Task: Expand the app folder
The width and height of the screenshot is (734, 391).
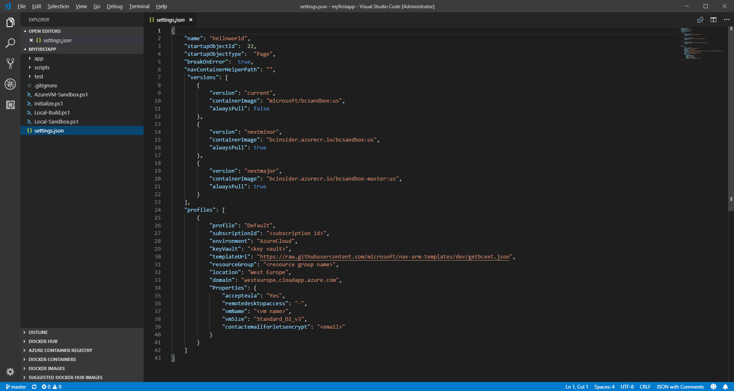Action: coord(39,58)
